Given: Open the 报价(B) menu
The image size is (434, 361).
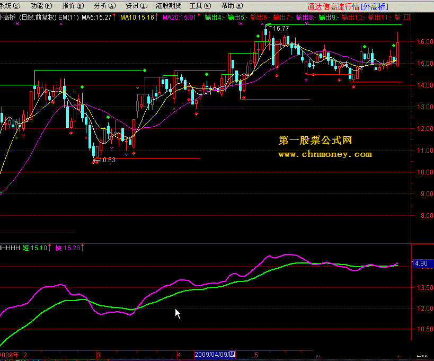Looking at the screenshot, I should tap(73, 5).
